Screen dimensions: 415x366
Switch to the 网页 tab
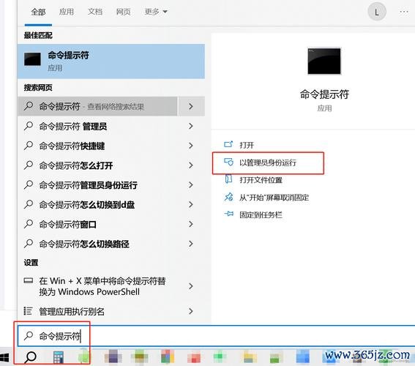pyautogui.click(x=123, y=12)
